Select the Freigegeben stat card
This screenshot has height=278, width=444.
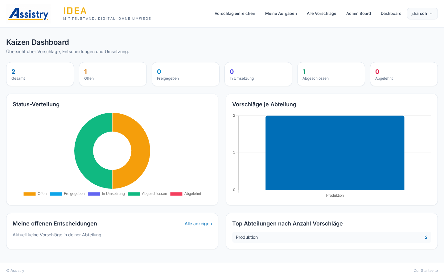[186, 74]
